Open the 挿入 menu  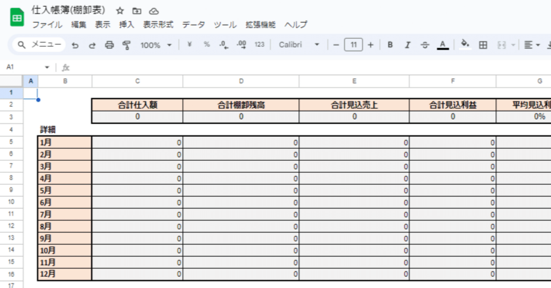point(126,25)
